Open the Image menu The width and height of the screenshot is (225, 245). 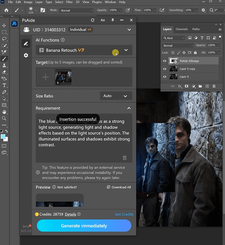tap(28, 2)
